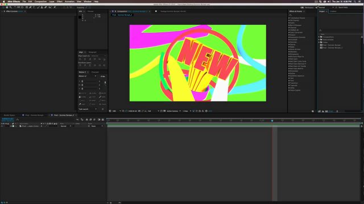Image resolution: width=364 pixels, height=204 pixels.
Task: Click the black color swatch in Info panel
Action: tap(80, 17)
